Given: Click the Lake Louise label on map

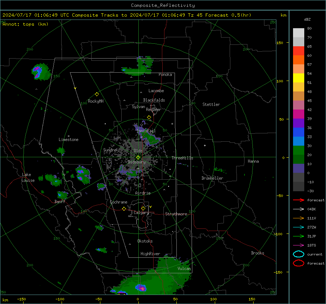Looking at the screenshot, I should 28,177.
